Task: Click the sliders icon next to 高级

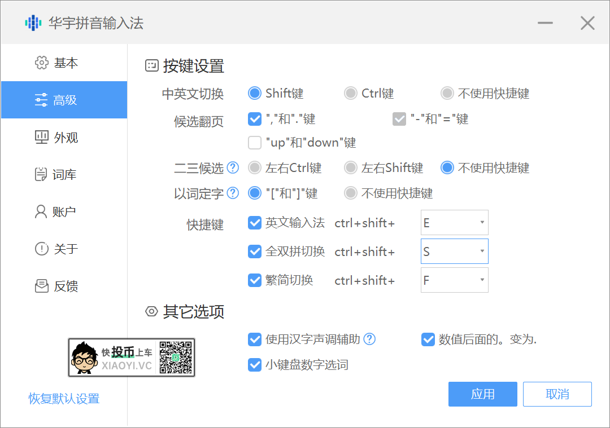Action: click(41, 100)
